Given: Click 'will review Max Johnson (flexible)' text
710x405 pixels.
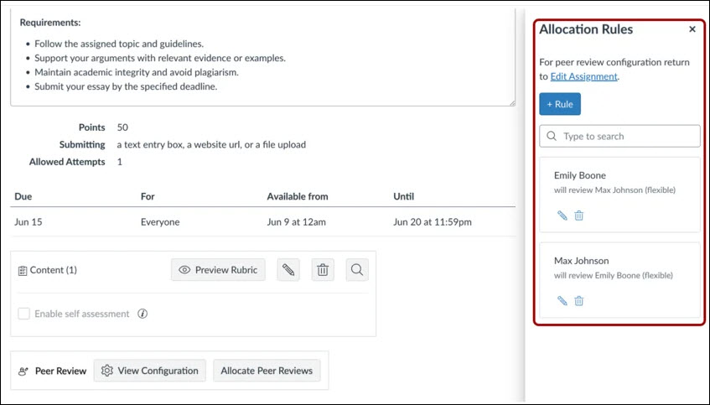Looking at the screenshot, I should pos(614,190).
